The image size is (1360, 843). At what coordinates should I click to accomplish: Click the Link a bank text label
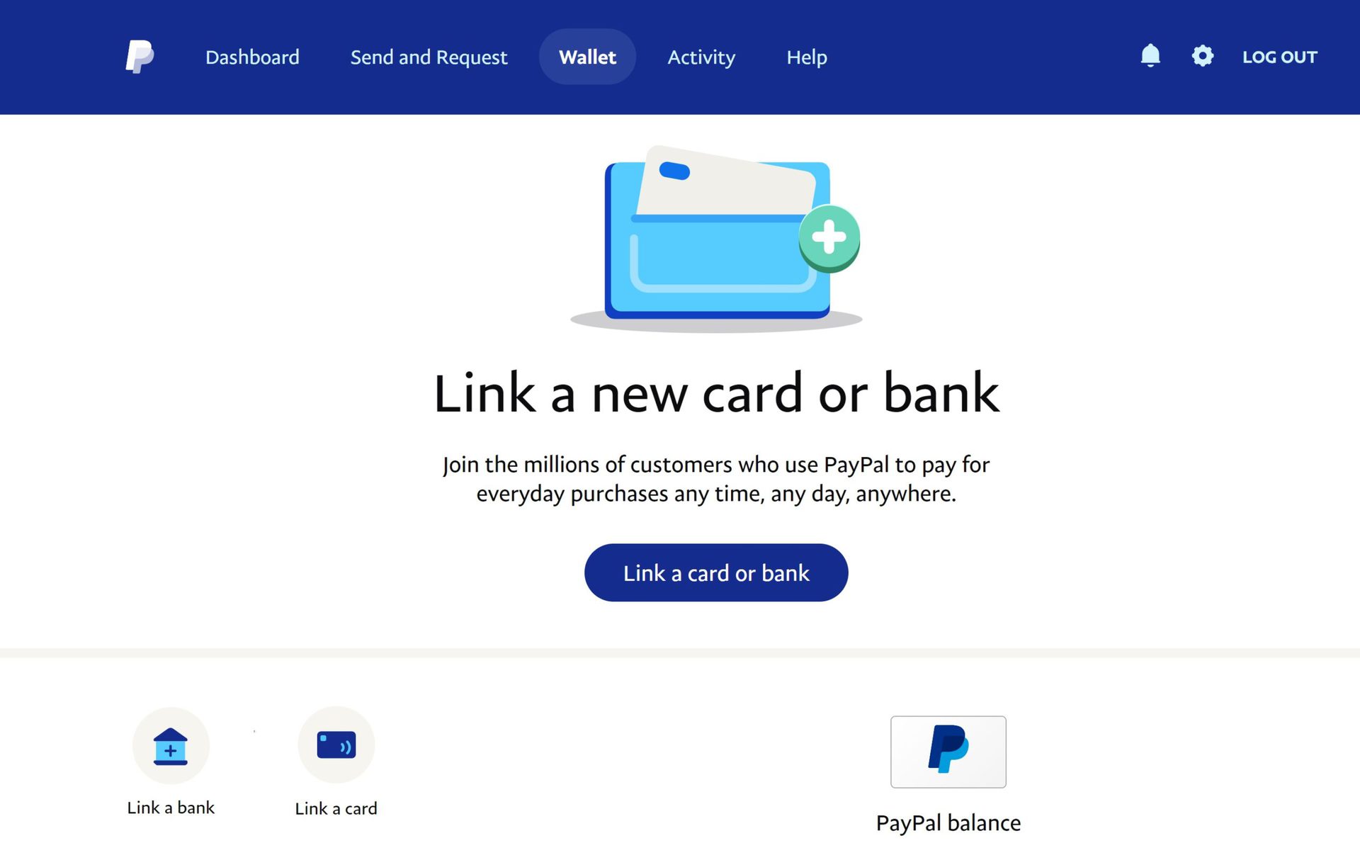click(172, 806)
